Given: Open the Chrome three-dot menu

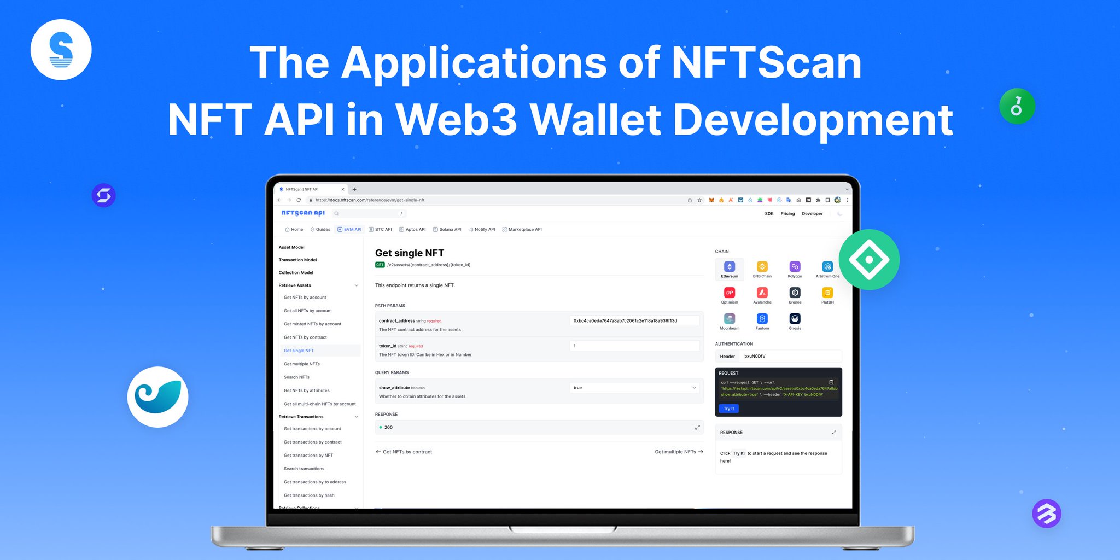Looking at the screenshot, I should point(847,200).
